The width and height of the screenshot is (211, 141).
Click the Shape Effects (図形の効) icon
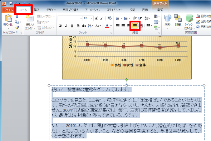point(198,27)
